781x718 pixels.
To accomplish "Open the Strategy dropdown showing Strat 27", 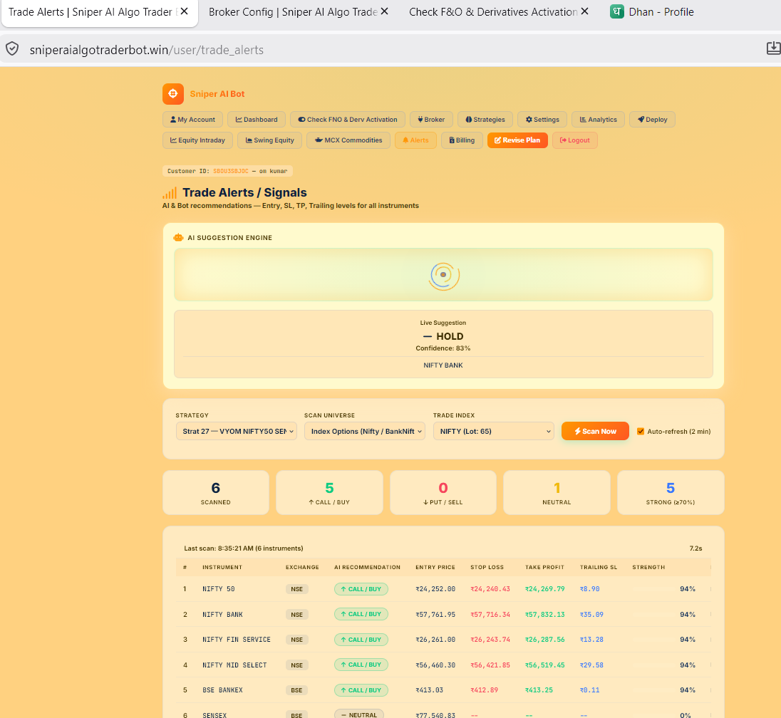I will coord(236,431).
